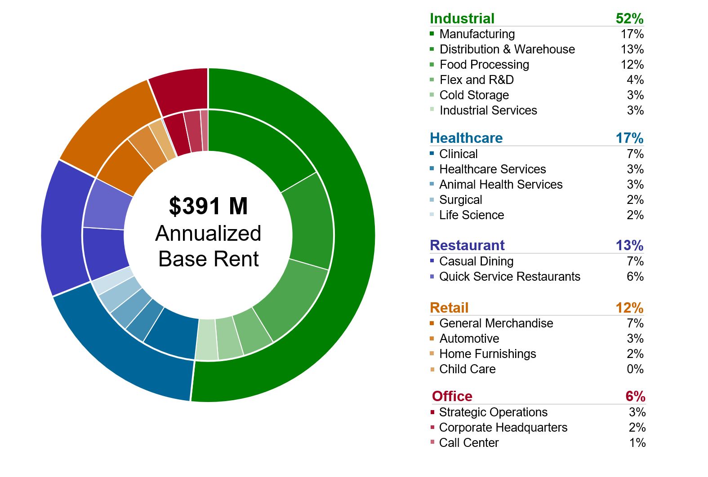
Task: Select the Industrial category heading
Action: tap(462, 18)
